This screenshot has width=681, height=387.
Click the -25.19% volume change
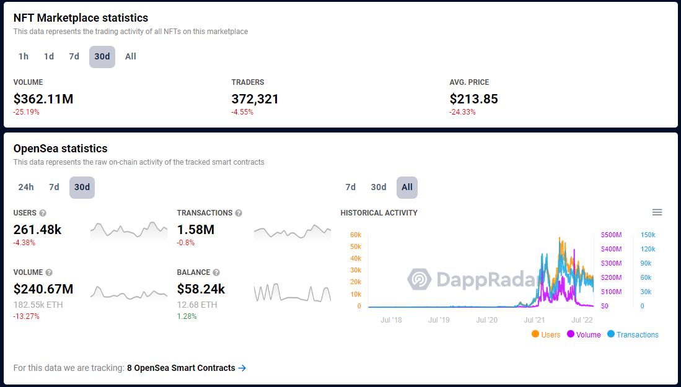coord(27,112)
